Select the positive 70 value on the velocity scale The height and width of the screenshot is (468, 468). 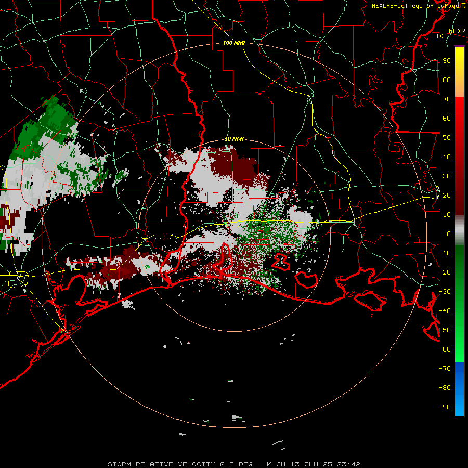click(447, 99)
